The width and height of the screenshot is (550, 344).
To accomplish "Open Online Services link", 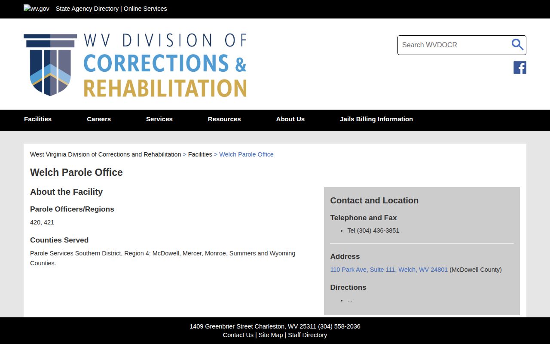I will [x=145, y=9].
